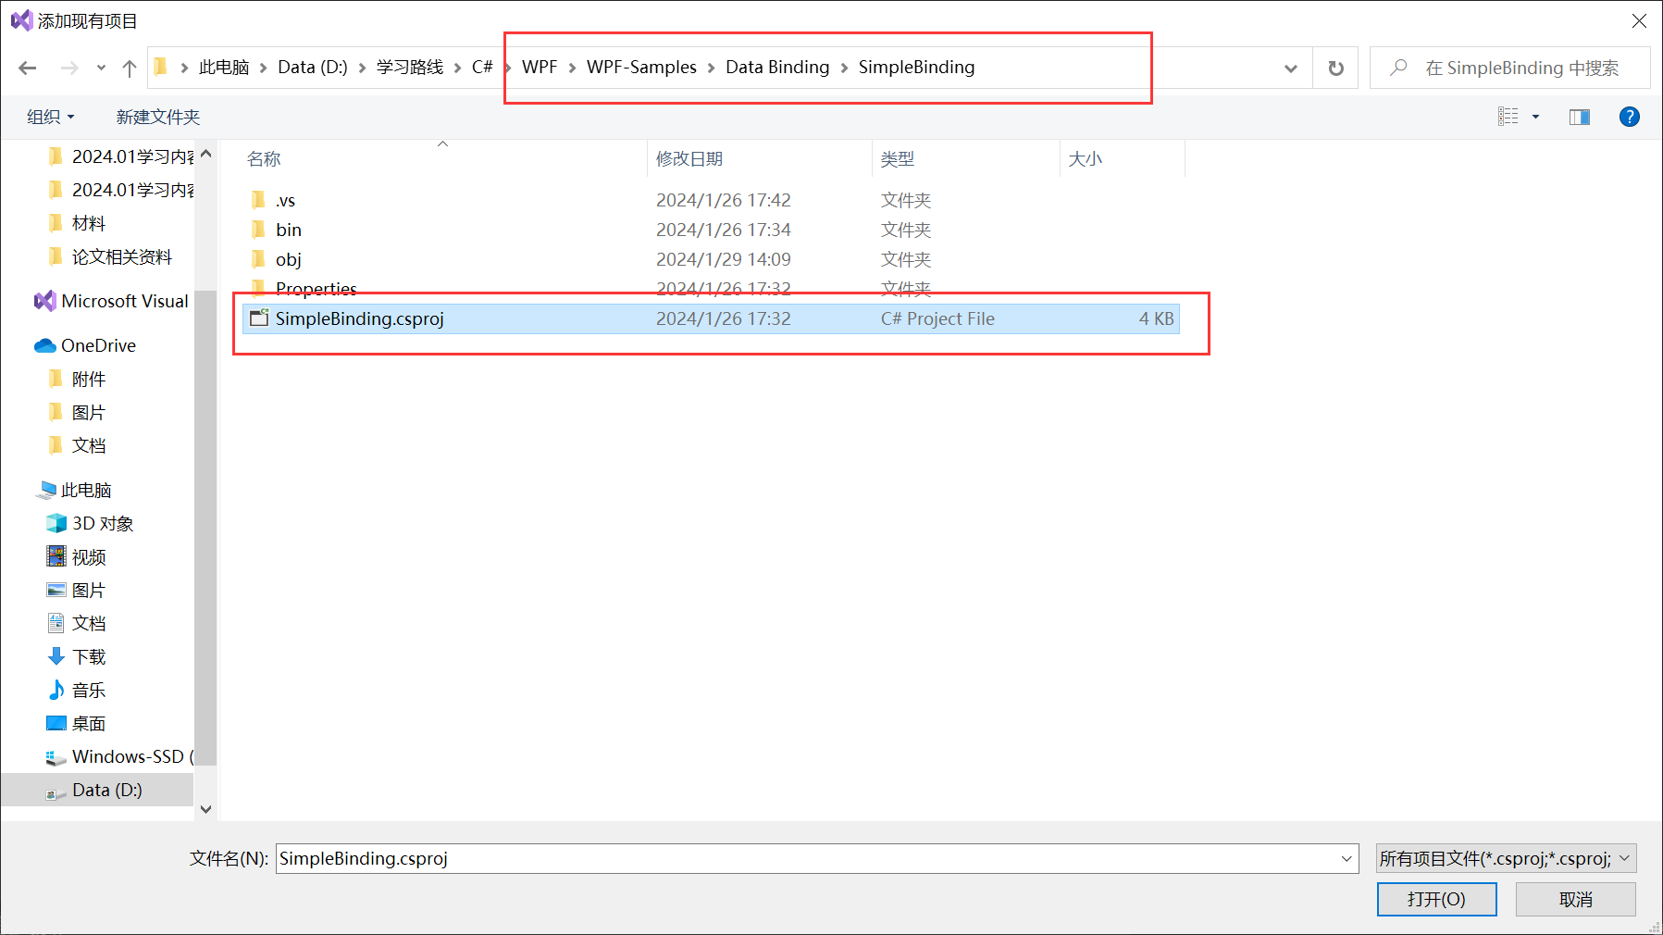This screenshot has width=1663, height=935.
Task: Open 图片 folder under OneDrive
Action: [89, 412]
